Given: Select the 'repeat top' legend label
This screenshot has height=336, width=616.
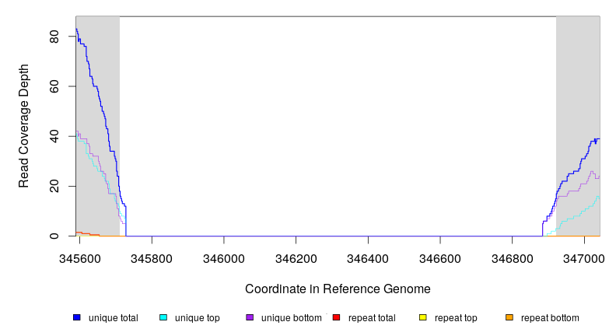Looking at the screenshot, I should (x=456, y=318).
